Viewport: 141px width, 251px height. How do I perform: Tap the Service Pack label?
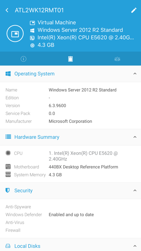pyautogui.click(x=18, y=114)
